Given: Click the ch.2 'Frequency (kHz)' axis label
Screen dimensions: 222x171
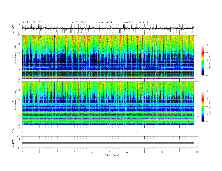Looking at the screenshot, I should pos(16,100).
